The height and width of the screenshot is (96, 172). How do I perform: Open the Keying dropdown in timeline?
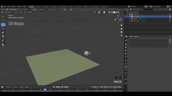tap(16, 87)
